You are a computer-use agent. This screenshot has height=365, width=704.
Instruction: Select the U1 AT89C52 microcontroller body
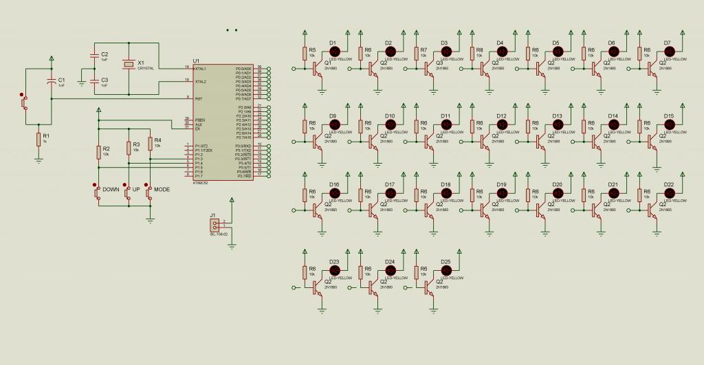tap(223, 122)
